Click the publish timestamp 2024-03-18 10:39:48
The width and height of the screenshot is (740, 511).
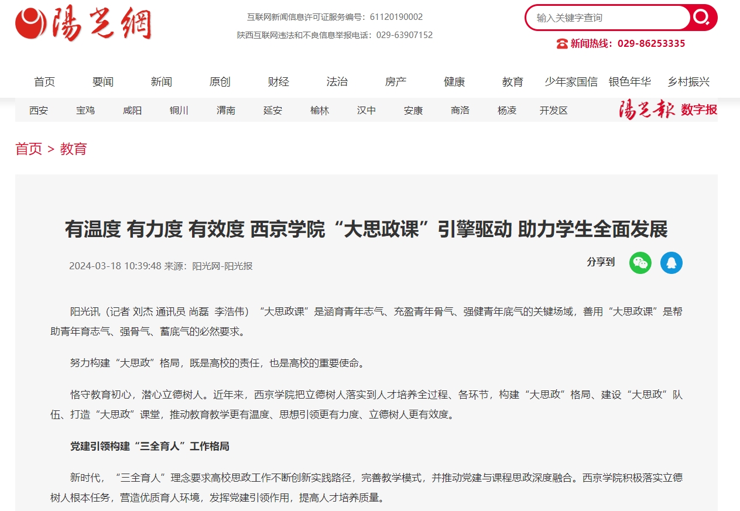click(x=115, y=266)
